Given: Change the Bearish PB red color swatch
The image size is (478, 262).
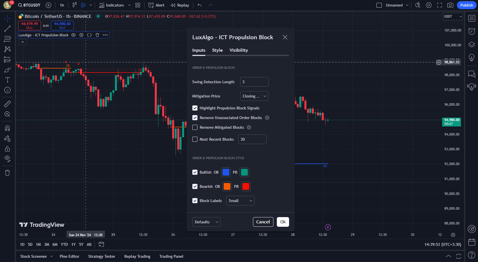Looking at the screenshot, I should (x=246, y=186).
